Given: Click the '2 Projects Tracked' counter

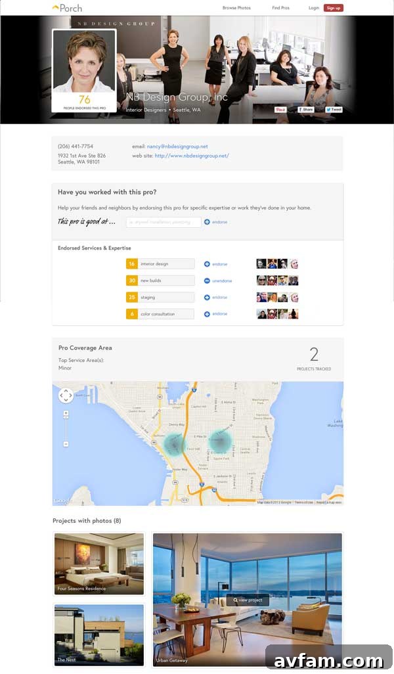Looking at the screenshot, I should click(314, 359).
